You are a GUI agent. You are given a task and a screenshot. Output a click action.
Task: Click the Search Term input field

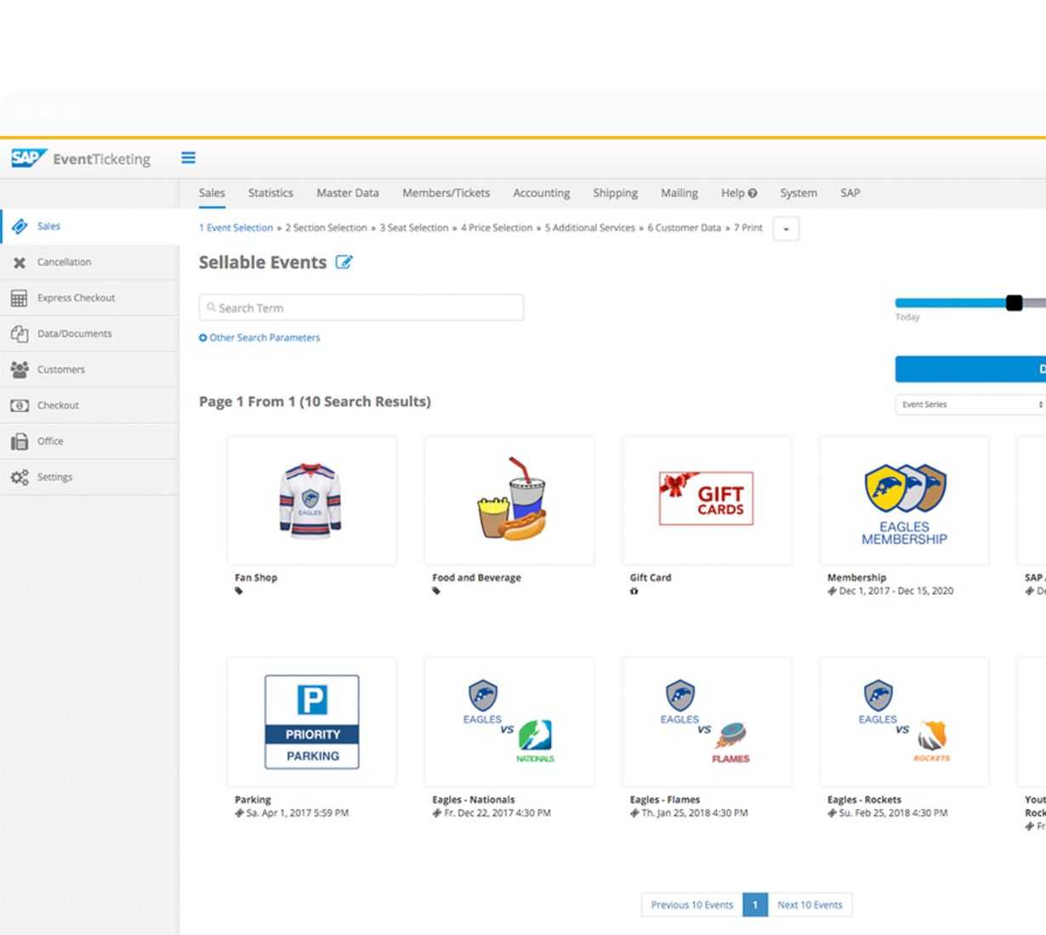pyautogui.click(x=361, y=308)
